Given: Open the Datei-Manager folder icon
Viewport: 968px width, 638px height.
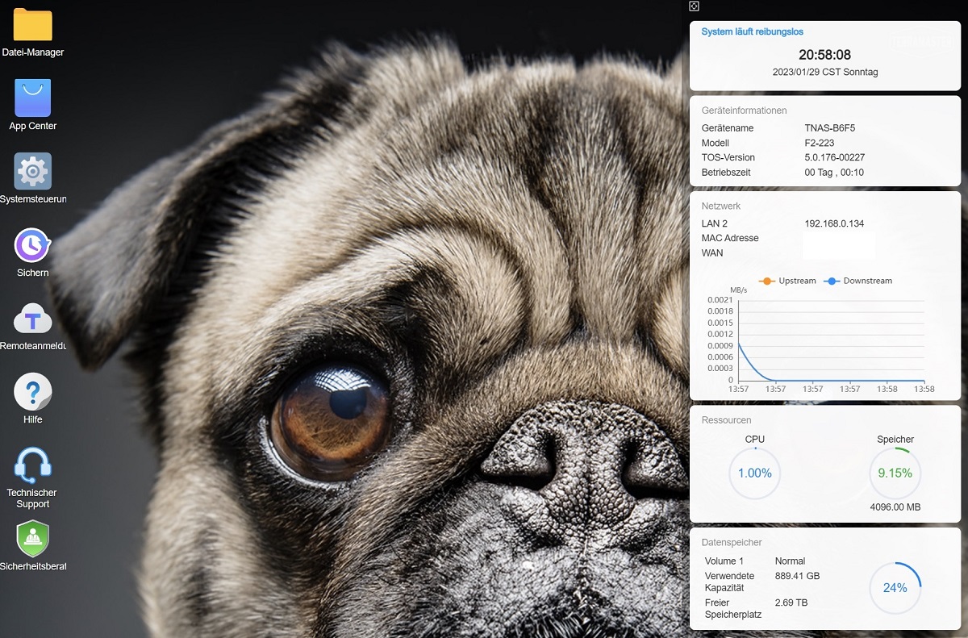Looking at the screenshot, I should (33, 25).
